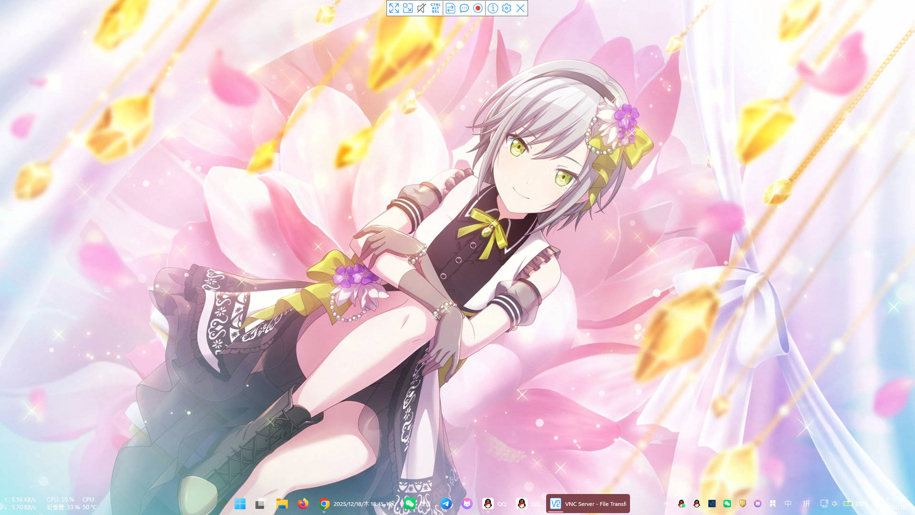The width and height of the screenshot is (915, 515).
Task: Open WeChat from the taskbar
Action: tap(409, 504)
